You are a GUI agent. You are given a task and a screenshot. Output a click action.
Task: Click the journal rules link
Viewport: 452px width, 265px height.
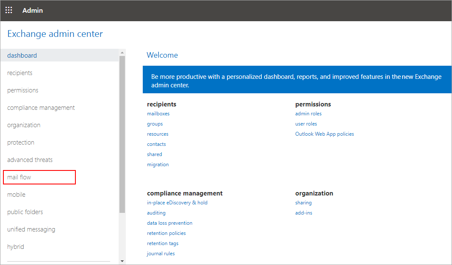(x=161, y=254)
